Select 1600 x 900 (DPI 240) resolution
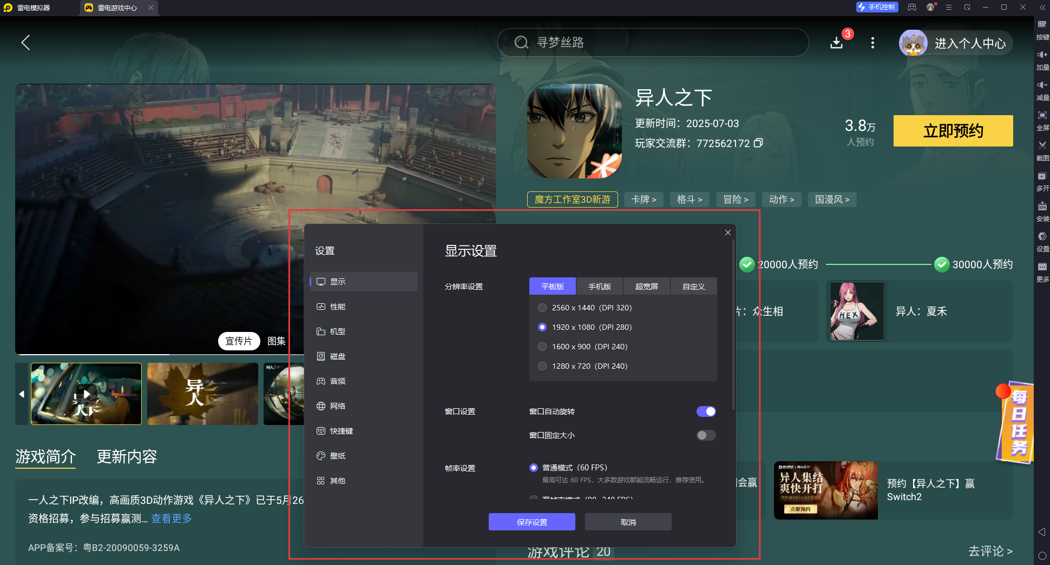 tap(542, 347)
